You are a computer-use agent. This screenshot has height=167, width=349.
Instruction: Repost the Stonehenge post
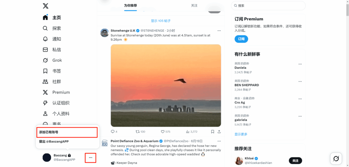(138, 132)
